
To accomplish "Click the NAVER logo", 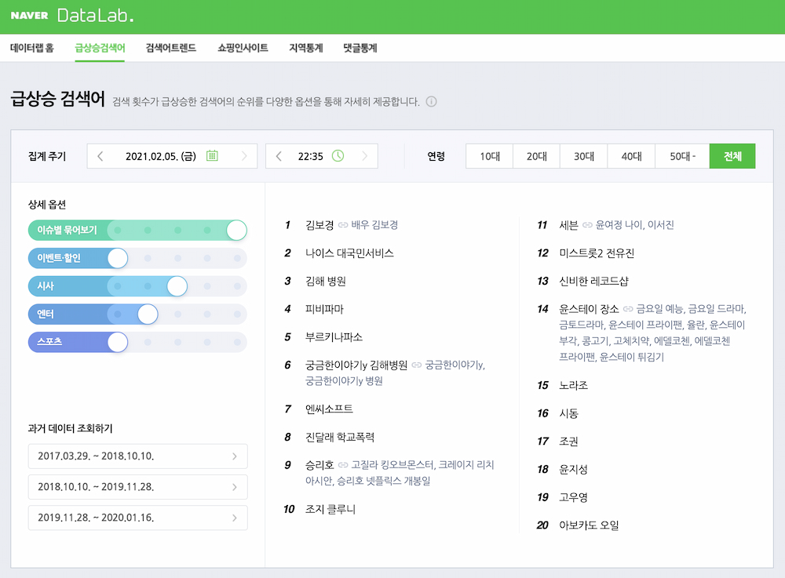I will [30, 16].
